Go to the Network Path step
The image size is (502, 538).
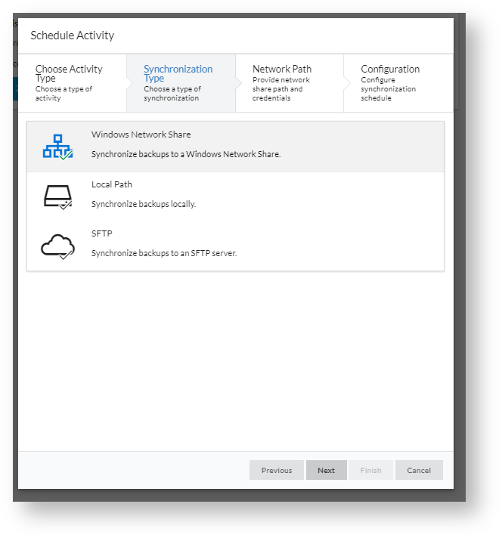point(290,83)
